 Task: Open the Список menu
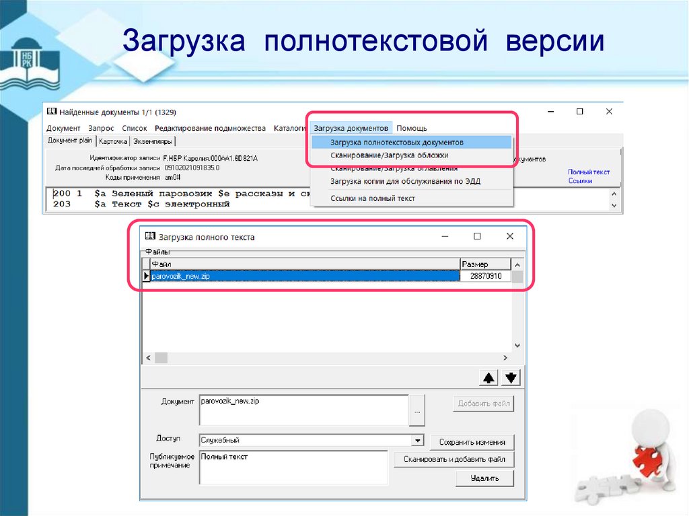click(135, 128)
